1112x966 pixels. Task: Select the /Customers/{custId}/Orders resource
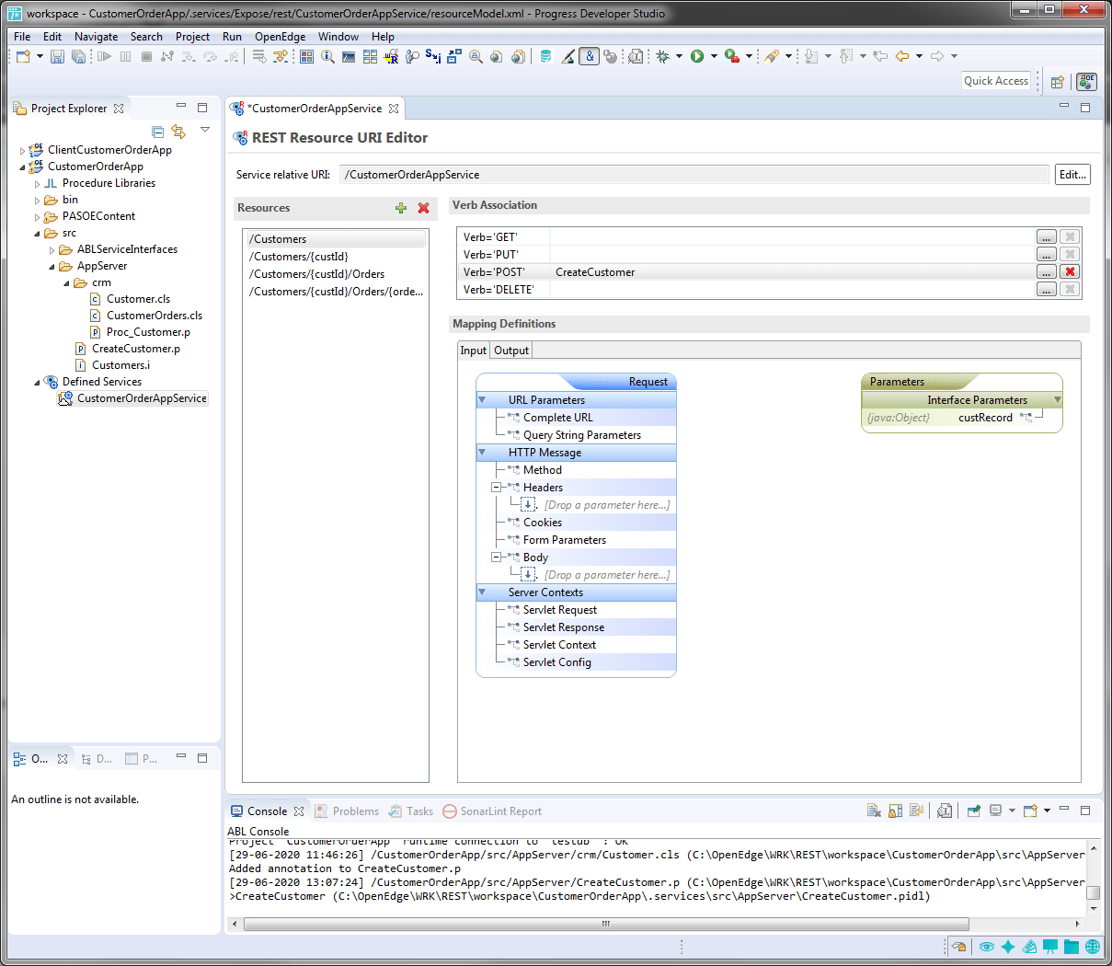tap(317, 274)
